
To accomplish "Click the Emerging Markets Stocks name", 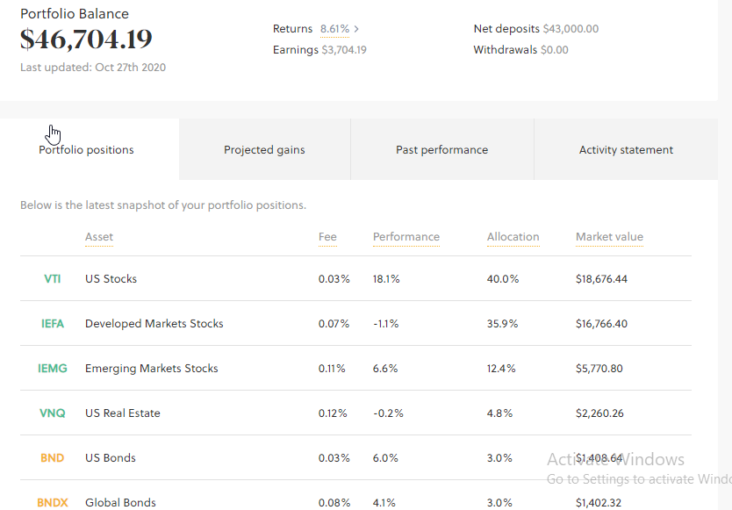I will point(152,369).
